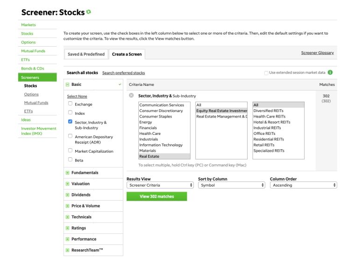The image size is (362, 265).
Task: Enable the Exchange checkbox
Action: click(70, 104)
